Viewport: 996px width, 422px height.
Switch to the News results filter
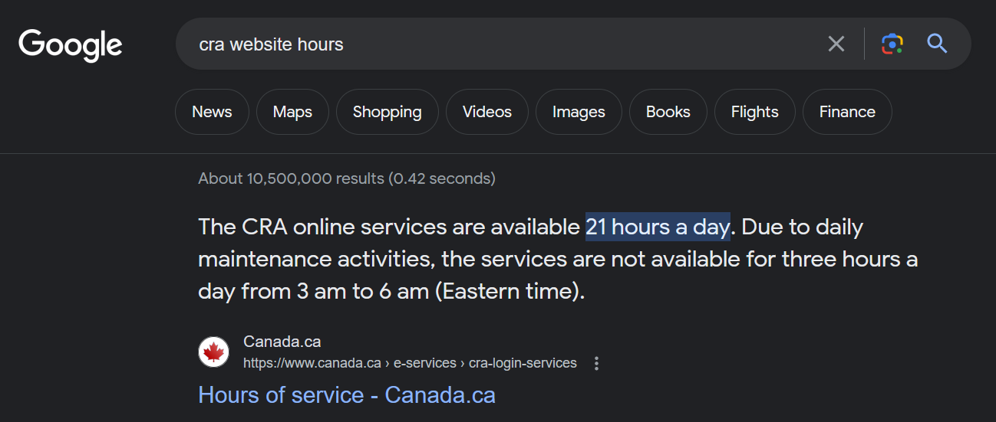click(212, 112)
